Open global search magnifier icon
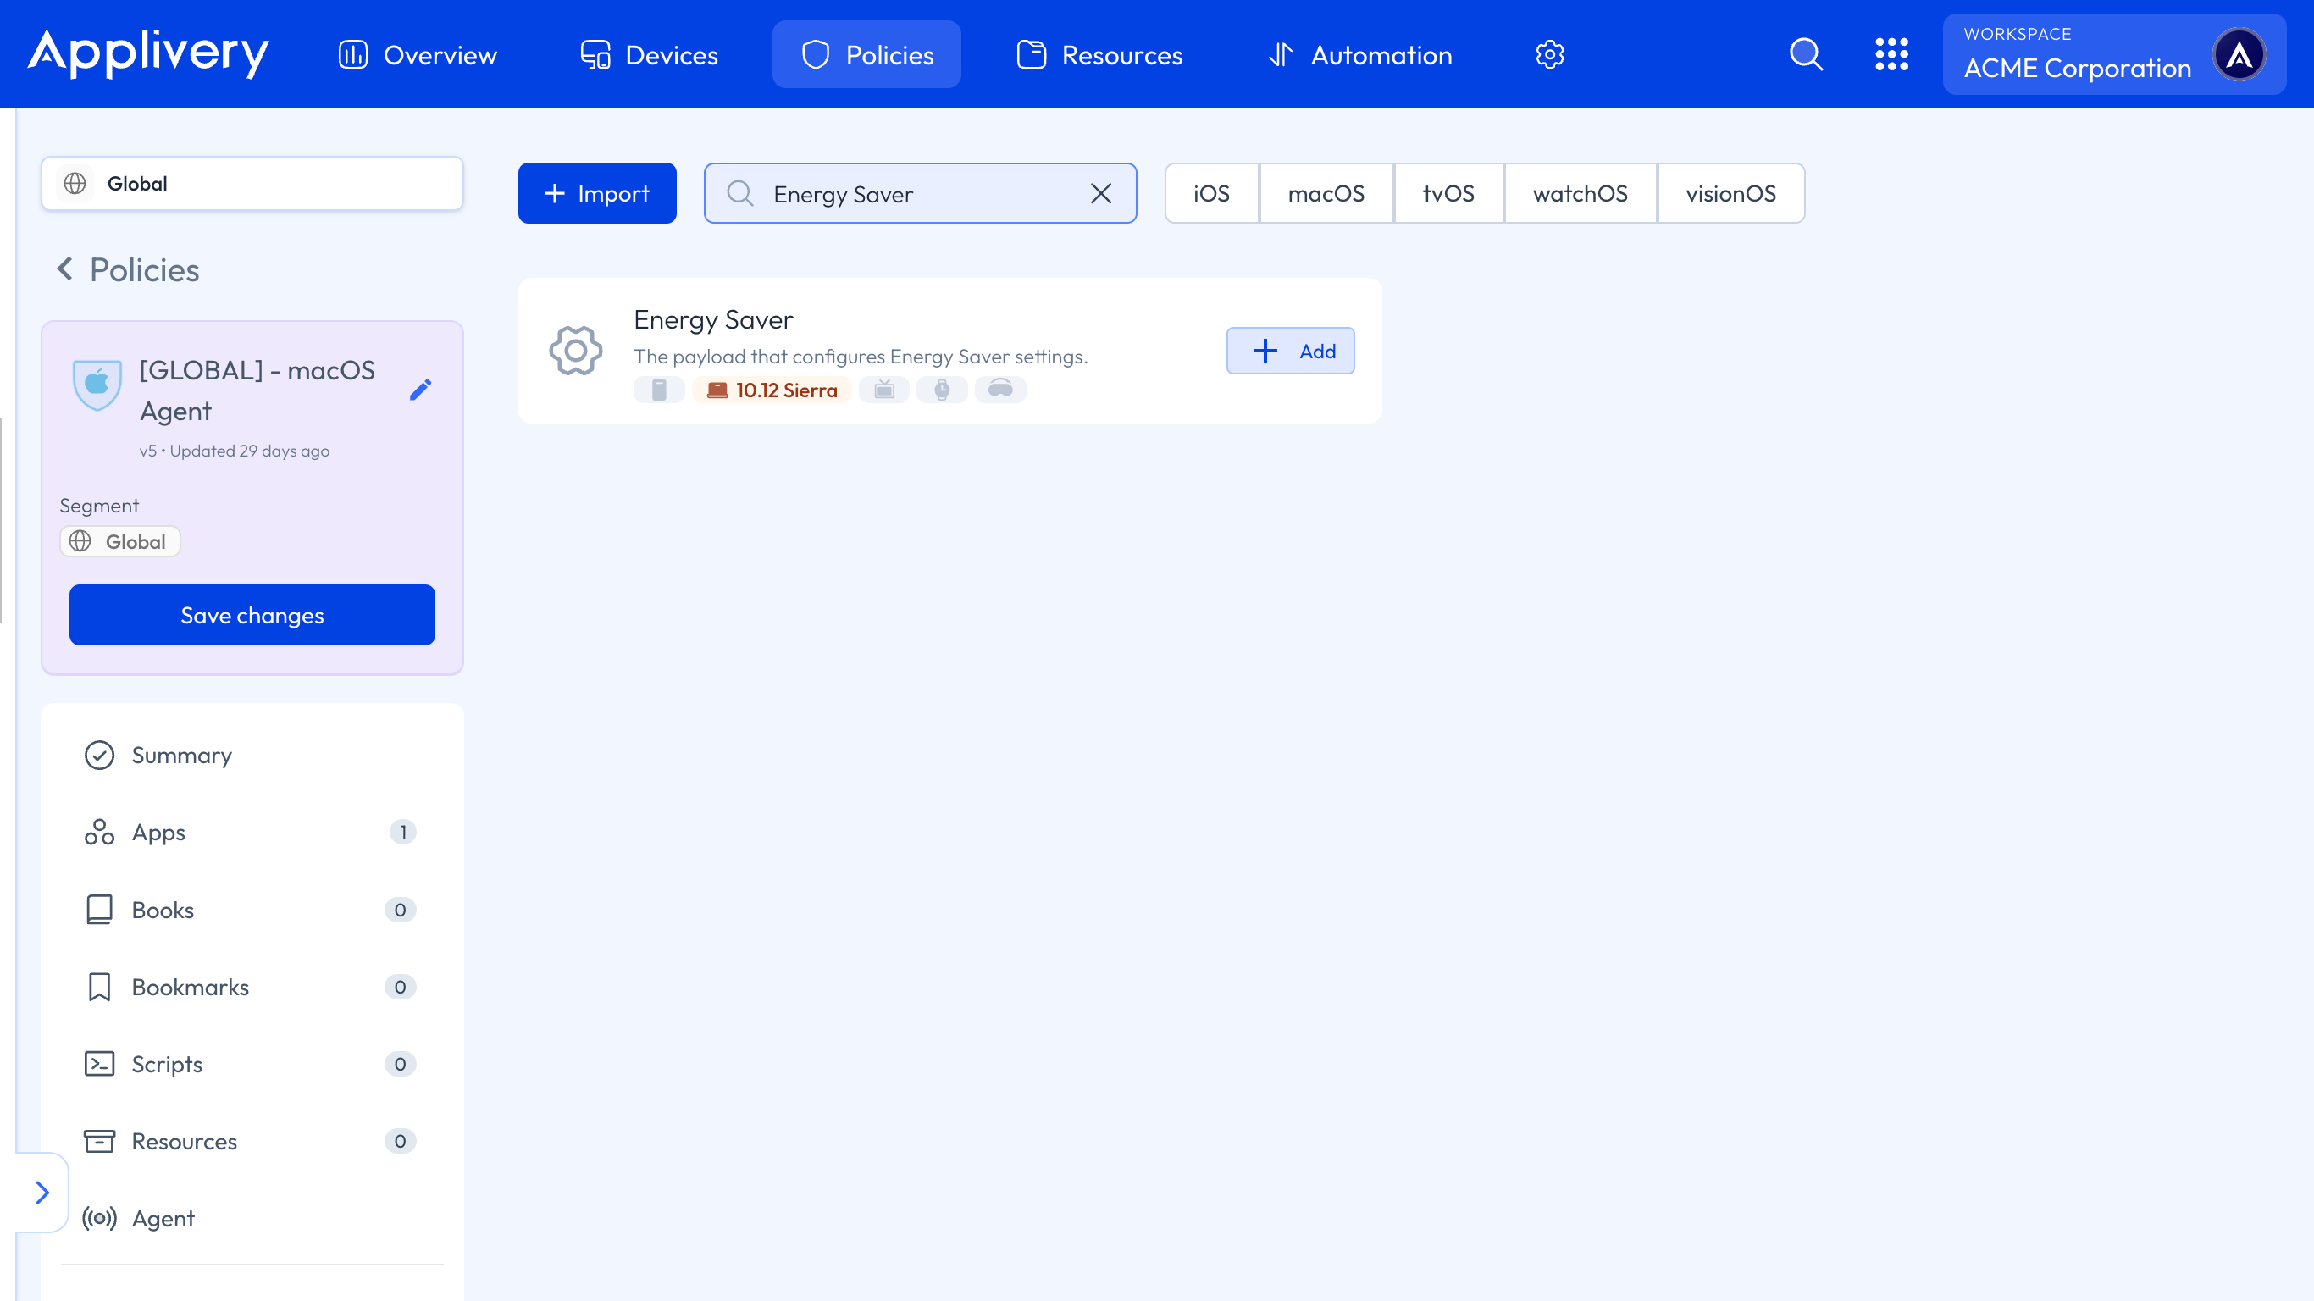 pos(1806,55)
